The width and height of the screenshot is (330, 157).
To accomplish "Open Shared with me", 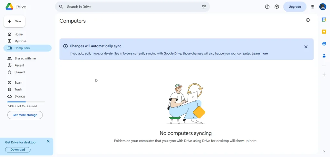I will coord(27,58).
